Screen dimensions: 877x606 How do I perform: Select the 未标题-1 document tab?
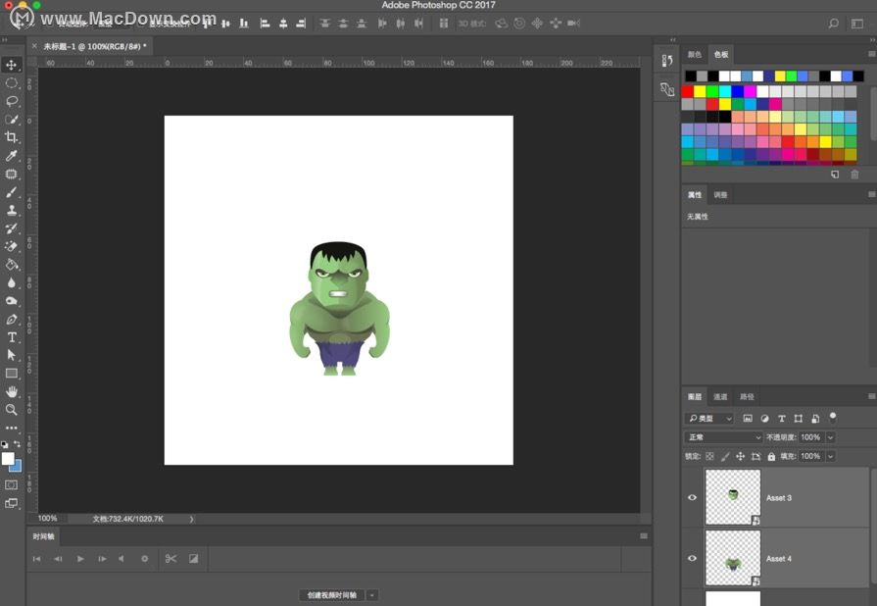coord(95,46)
